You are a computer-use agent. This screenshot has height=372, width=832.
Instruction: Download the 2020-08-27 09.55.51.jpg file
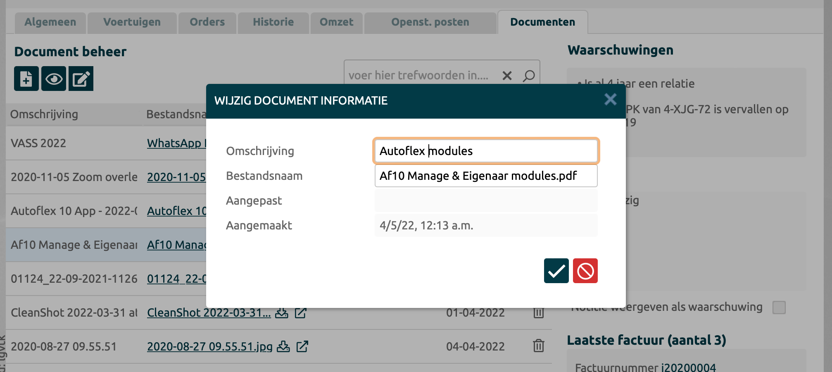pyautogui.click(x=283, y=346)
